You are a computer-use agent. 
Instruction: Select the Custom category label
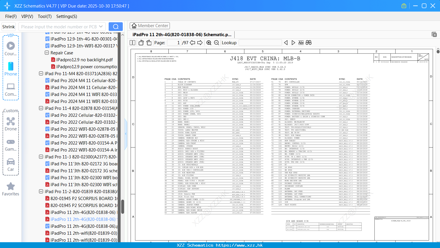[x=11, y=111]
